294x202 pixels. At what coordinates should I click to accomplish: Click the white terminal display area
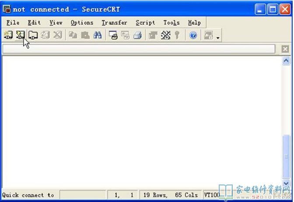coord(142,122)
